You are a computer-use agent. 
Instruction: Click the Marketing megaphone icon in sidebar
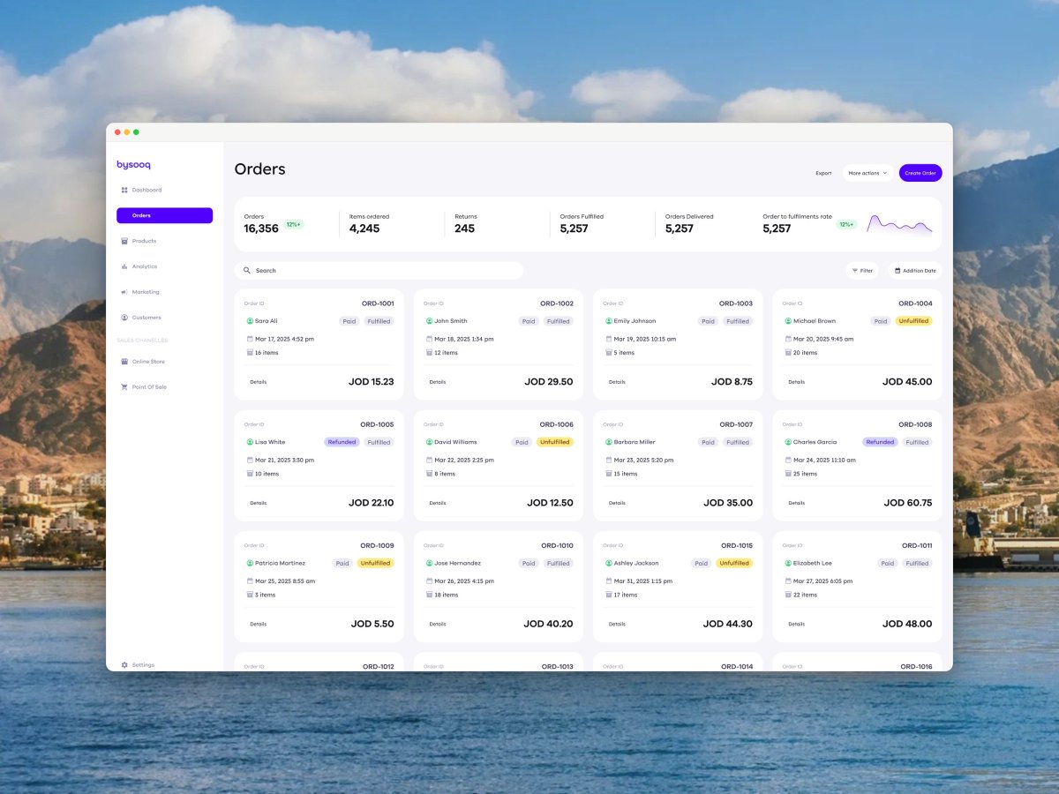pos(124,292)
